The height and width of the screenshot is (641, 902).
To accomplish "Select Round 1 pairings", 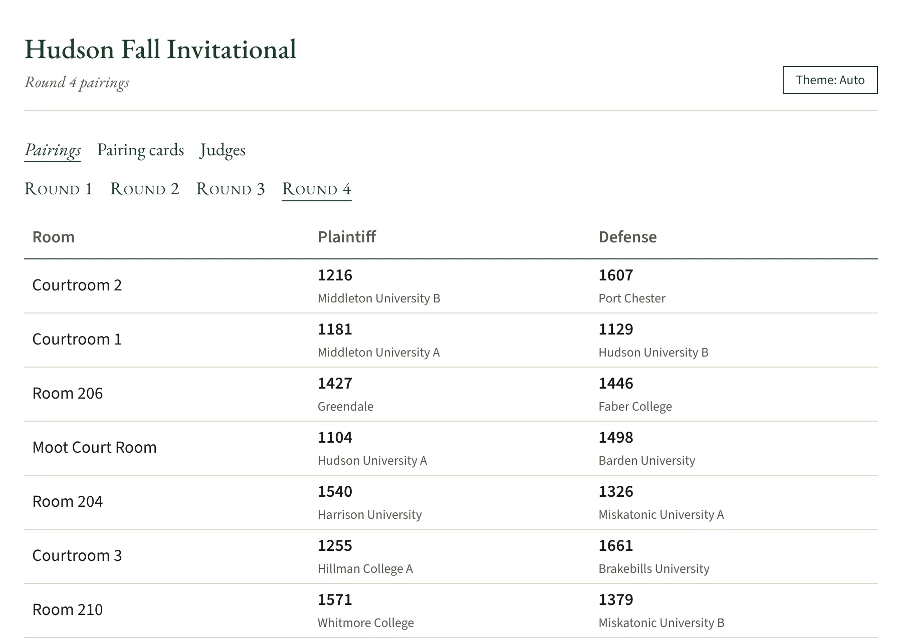I will [x=59, y=189].
